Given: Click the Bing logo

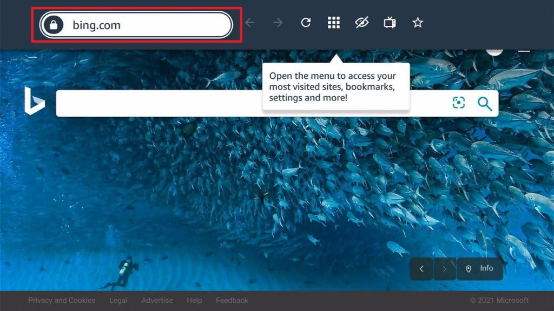Looking at the screenshot, I should (x=35, y=101).
